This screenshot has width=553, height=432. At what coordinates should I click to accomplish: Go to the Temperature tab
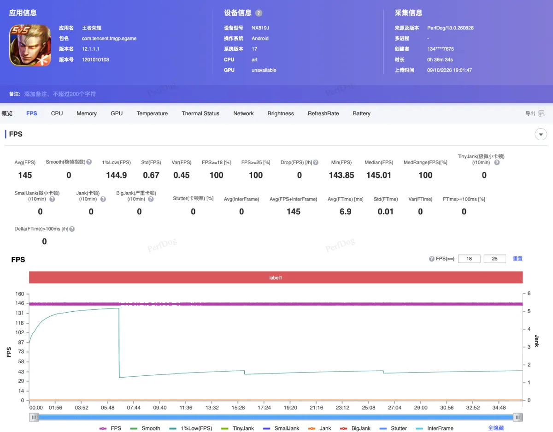click(152, 113)
